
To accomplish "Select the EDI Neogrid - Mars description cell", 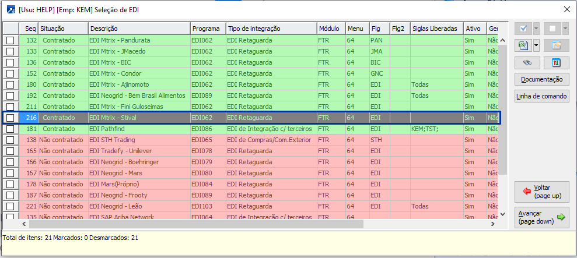I will (139, 173).
